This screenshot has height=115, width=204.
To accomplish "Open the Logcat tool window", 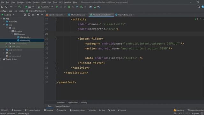I will (x=122, y=110).
